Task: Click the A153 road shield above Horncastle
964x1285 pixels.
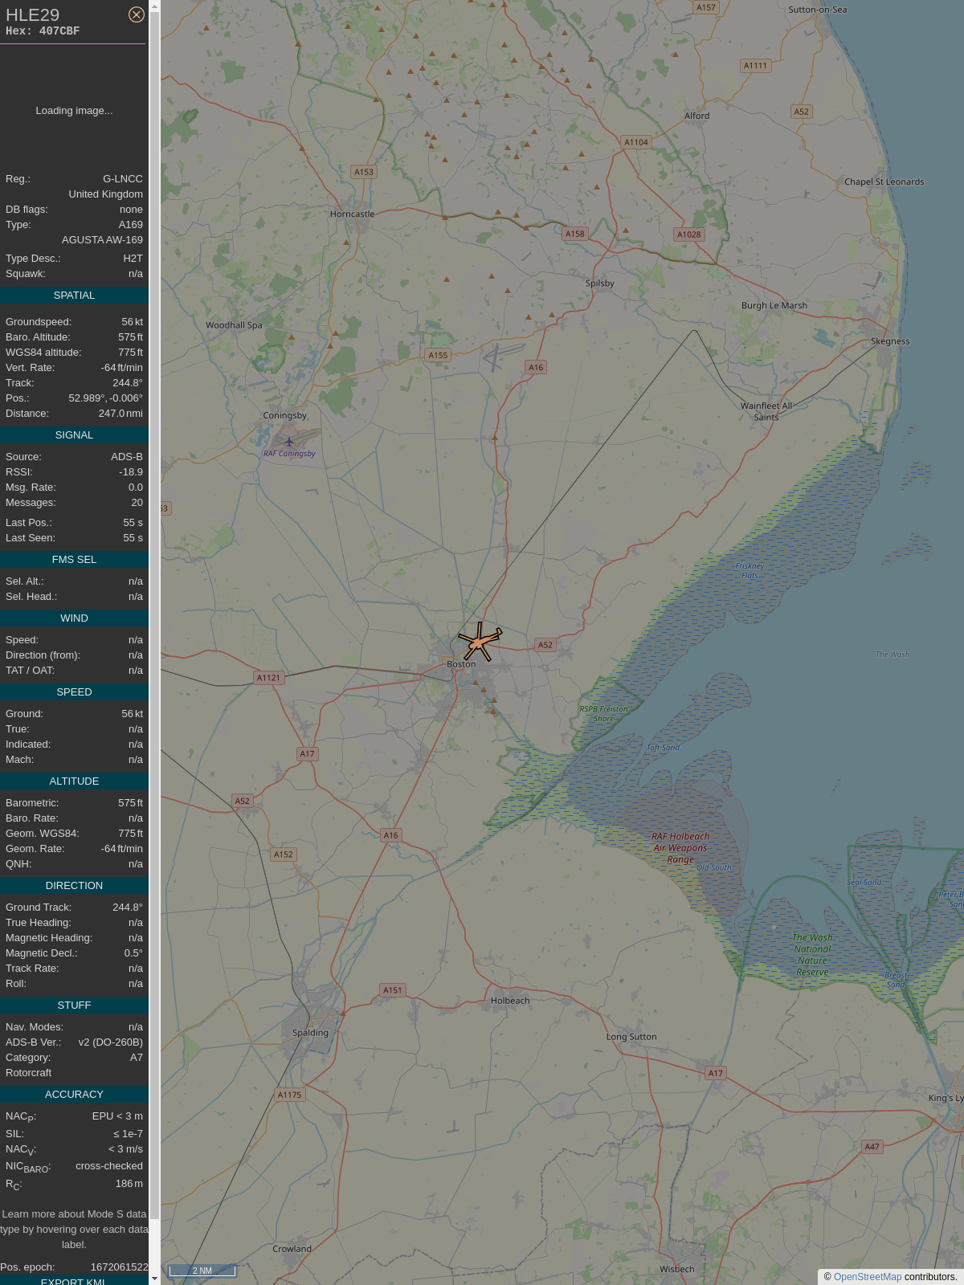Action: [x=364, y=172]
